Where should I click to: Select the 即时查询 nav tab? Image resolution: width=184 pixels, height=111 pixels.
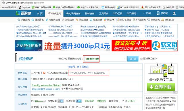tap(90, 13)
